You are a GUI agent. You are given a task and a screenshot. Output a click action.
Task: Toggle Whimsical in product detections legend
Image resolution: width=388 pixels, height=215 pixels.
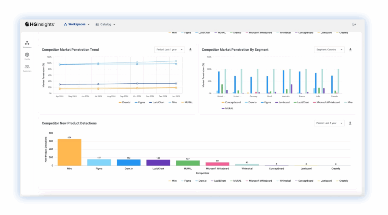pyautogui.click(x=284, y=181)
